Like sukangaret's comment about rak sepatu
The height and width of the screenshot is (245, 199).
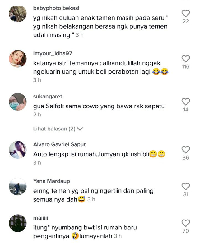[186, 102]
